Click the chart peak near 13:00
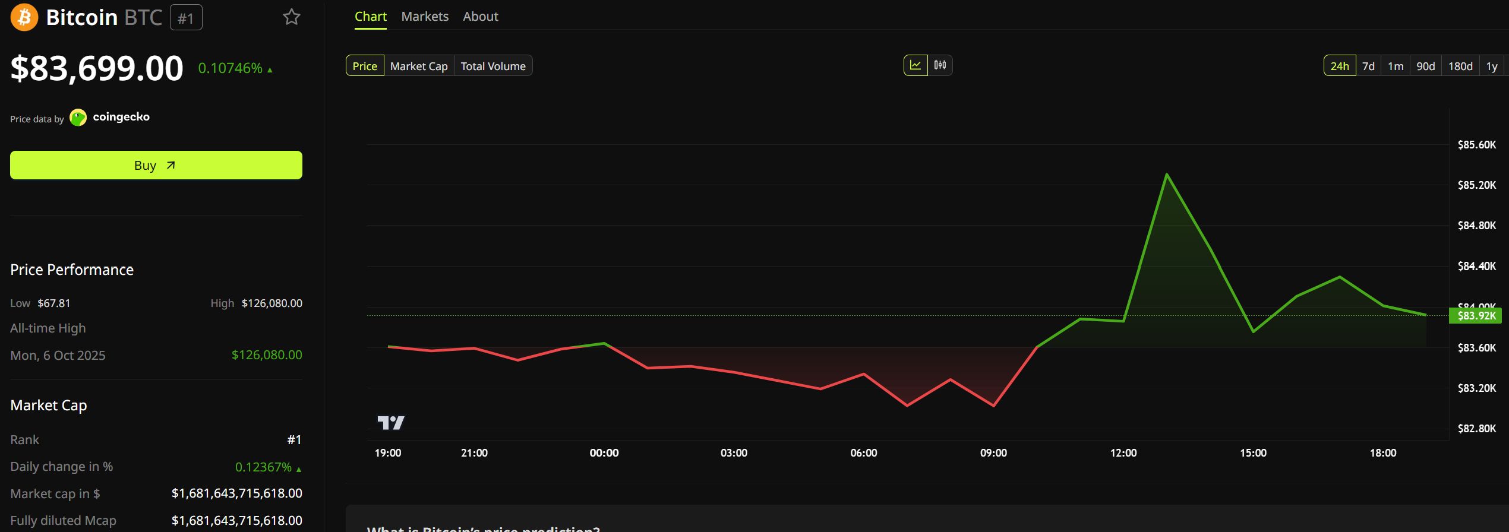The height and width of the screenshot is (532, 1509). coord(1167,174)
